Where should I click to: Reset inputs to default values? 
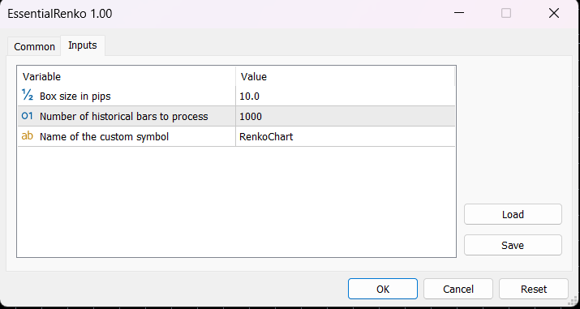tap(534, 289)
